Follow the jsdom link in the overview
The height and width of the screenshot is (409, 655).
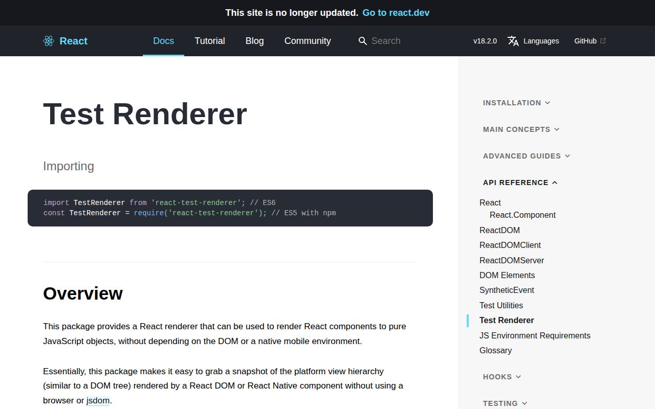98,400
